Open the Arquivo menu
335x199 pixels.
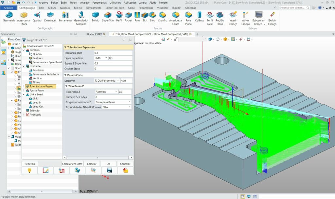[43, 3]
